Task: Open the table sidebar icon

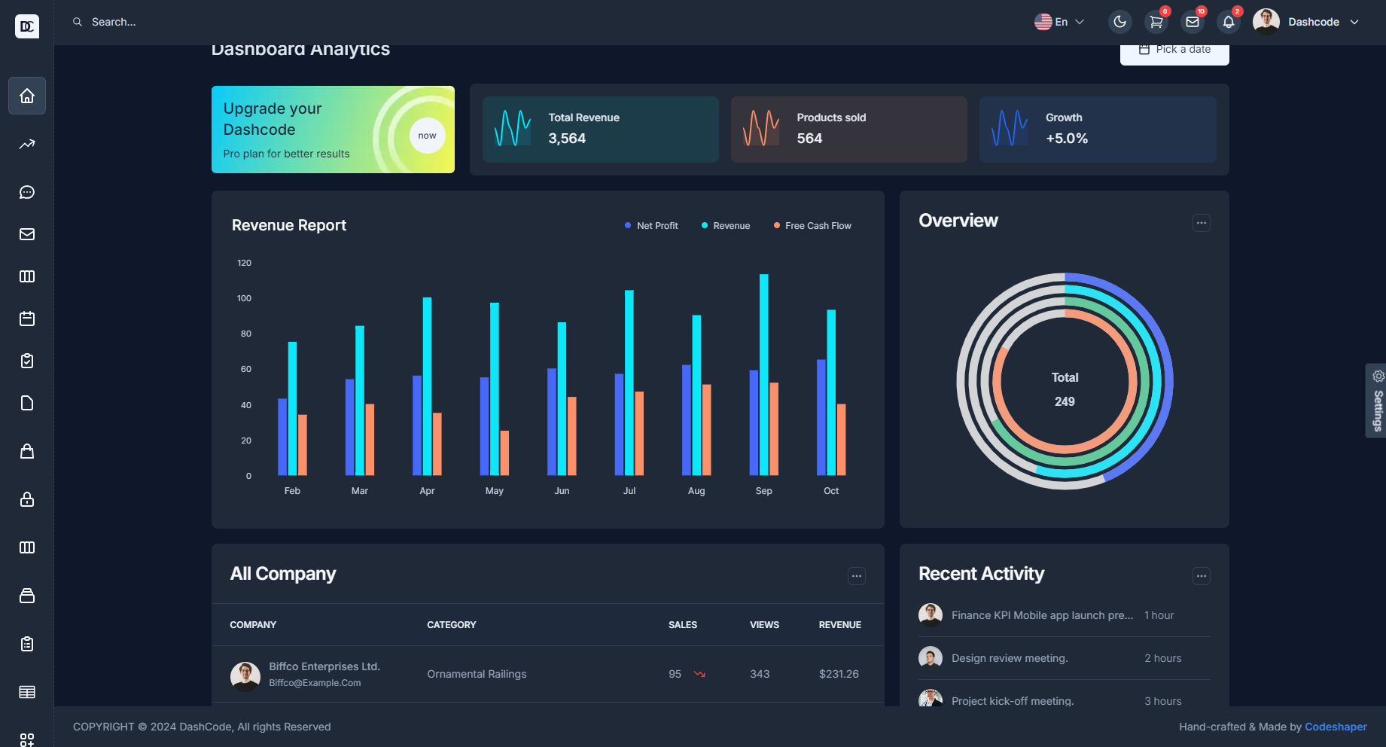Action: pos(27,692)
